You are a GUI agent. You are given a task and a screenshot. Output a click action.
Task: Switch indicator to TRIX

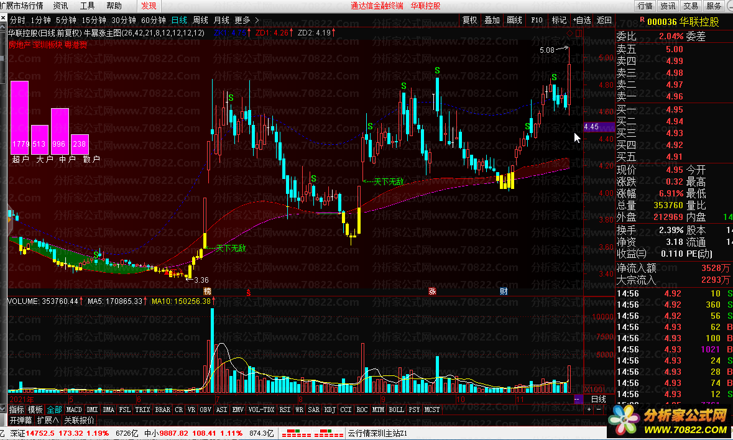point(142,410)
